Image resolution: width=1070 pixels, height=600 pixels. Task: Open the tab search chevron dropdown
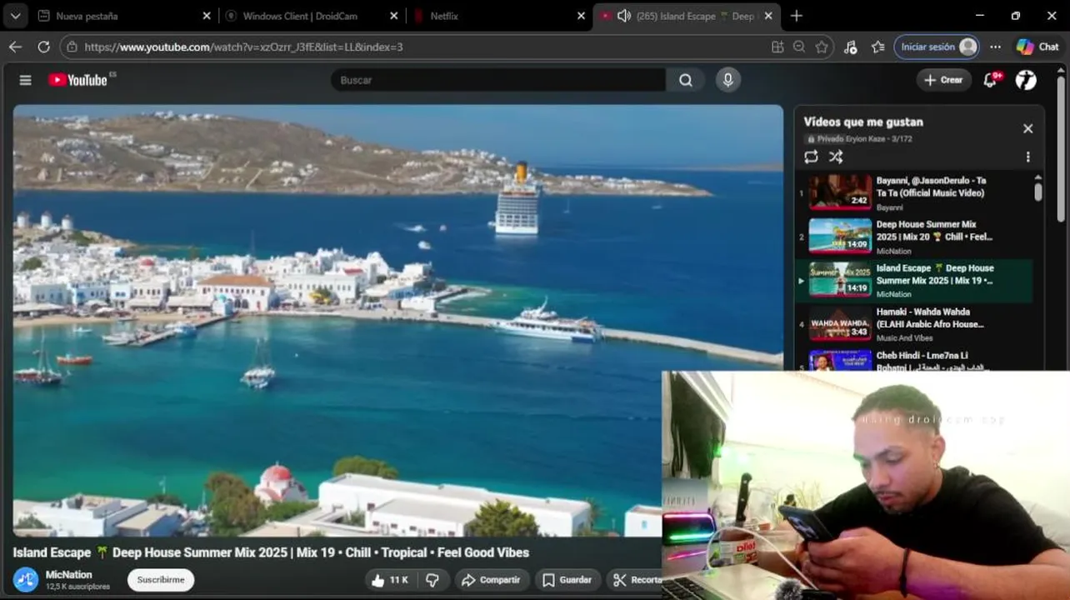(15, 16)
